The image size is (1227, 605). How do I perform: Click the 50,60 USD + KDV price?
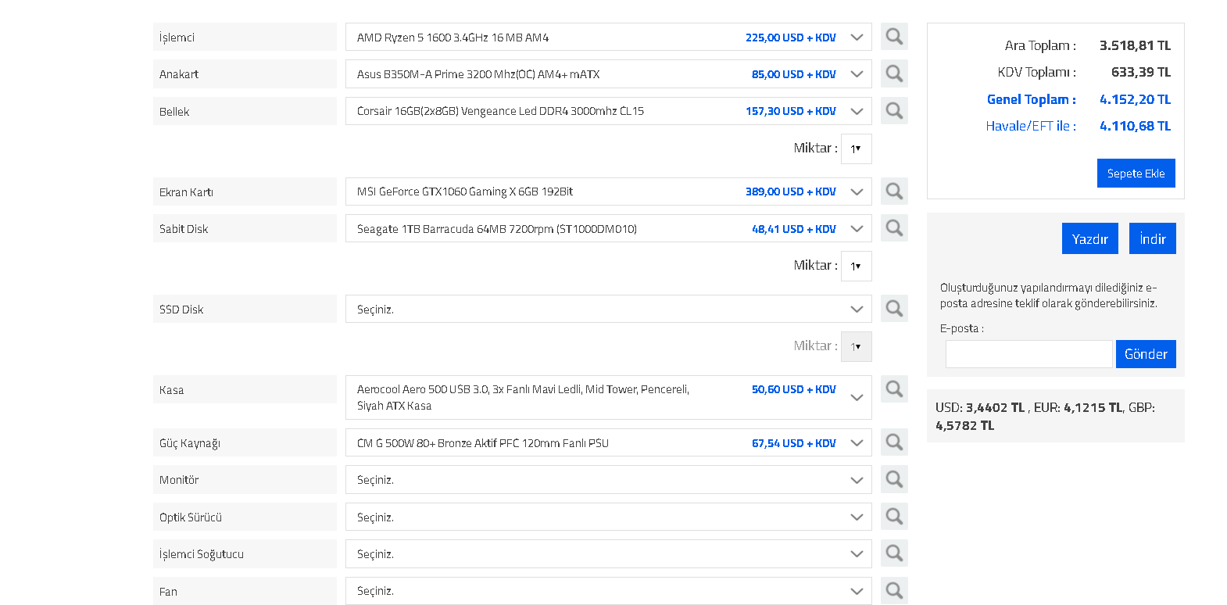click(793, 389)
